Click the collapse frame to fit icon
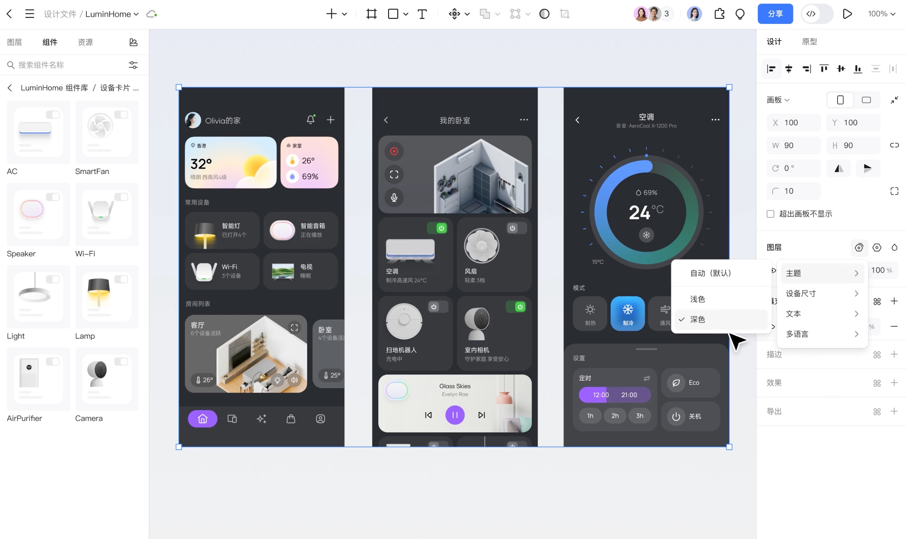This screenshot has height=539, width=906. point(894,100)
